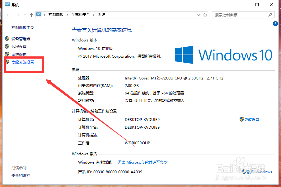Select computer name DESKTOP-KVDUIE9 beside 计算机名
Screen dimensions: 281x187
click(142, 119)
